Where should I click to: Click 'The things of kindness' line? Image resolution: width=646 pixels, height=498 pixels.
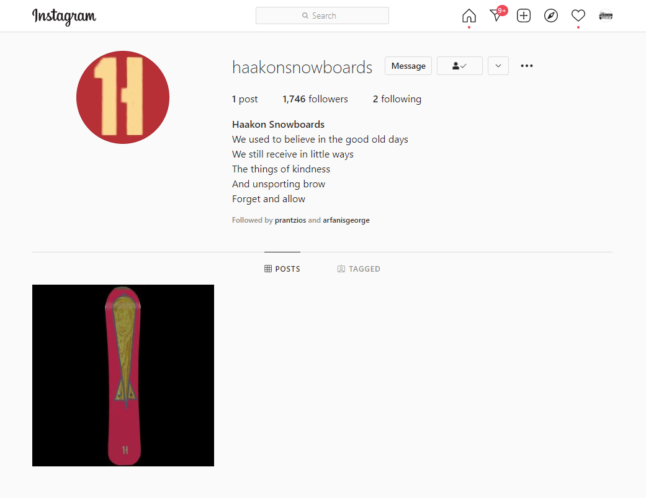tap(281, 169)
